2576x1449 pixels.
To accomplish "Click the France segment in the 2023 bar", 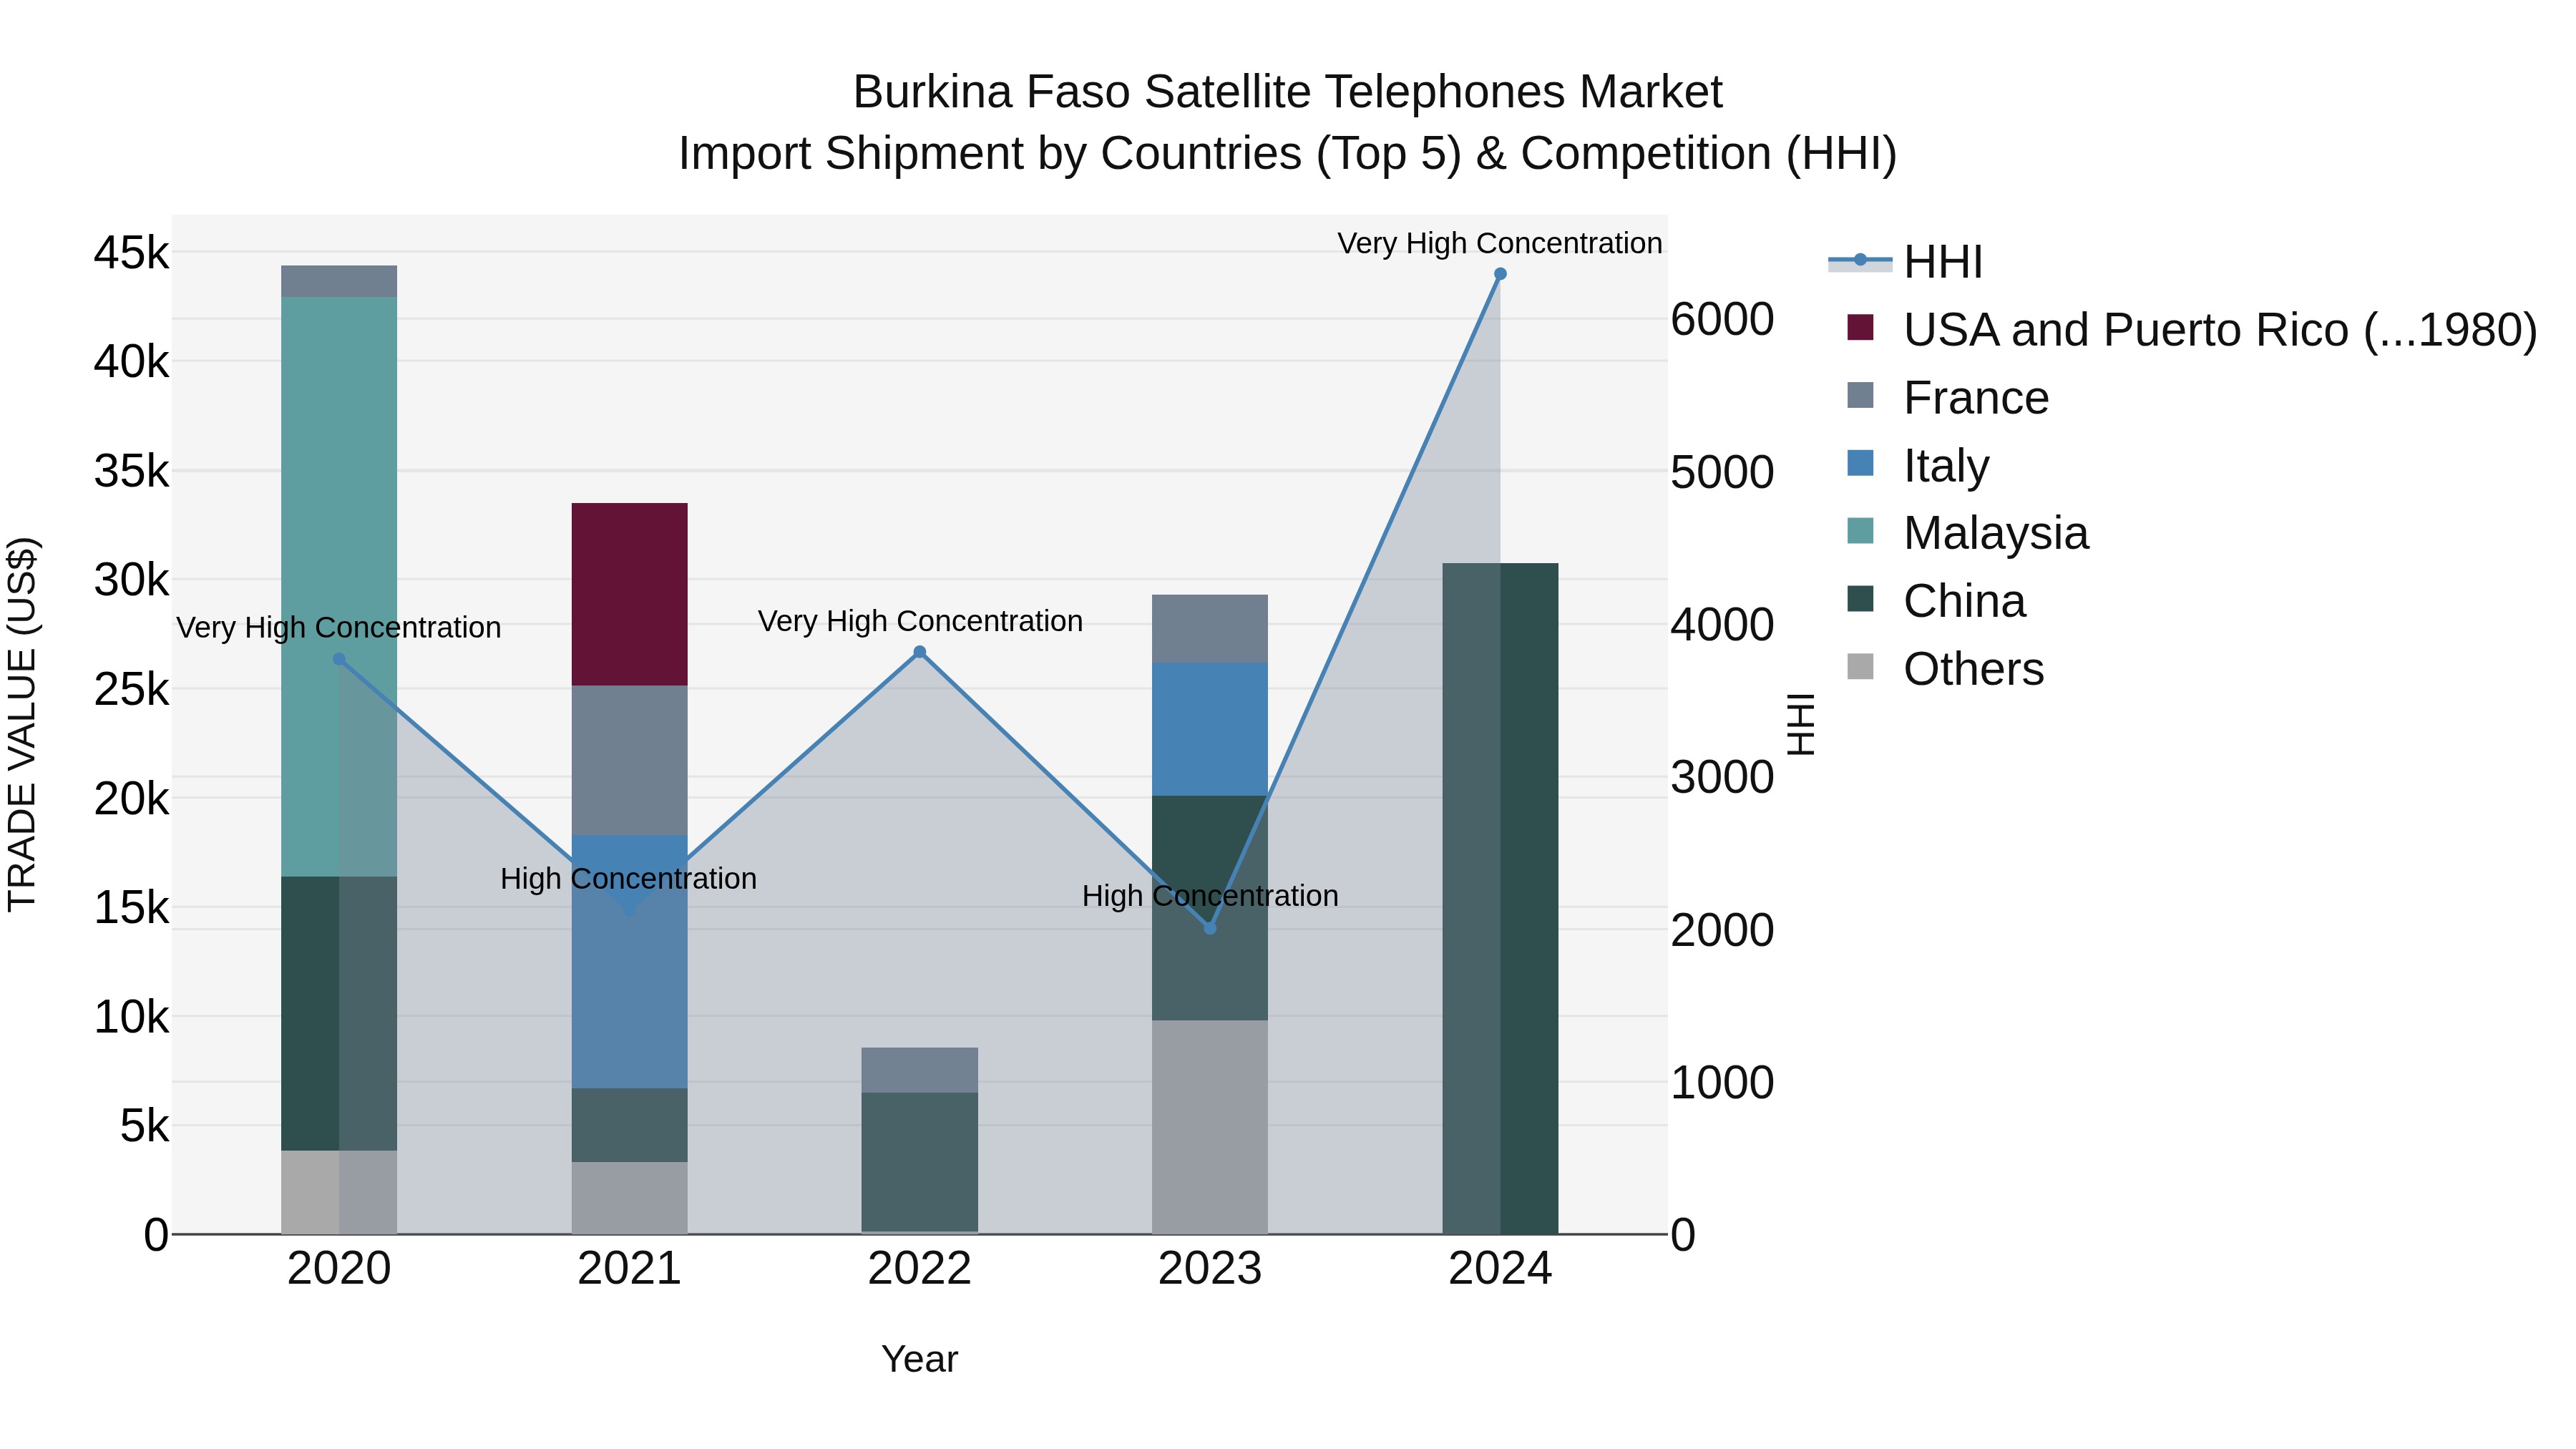I will (1210, 629).
